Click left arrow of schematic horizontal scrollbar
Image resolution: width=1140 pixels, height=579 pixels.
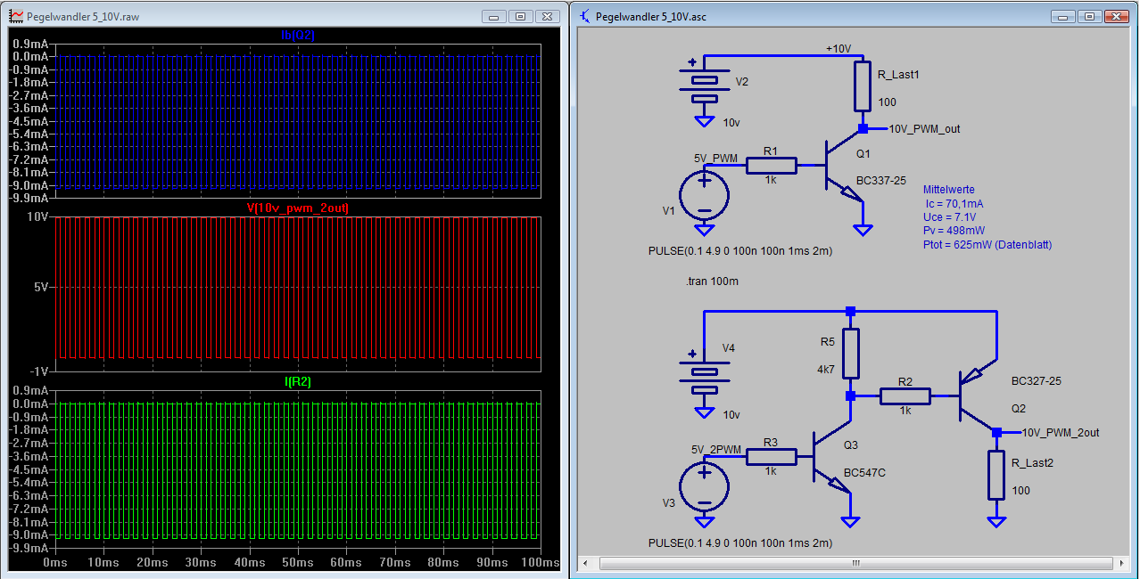(586, 563)
